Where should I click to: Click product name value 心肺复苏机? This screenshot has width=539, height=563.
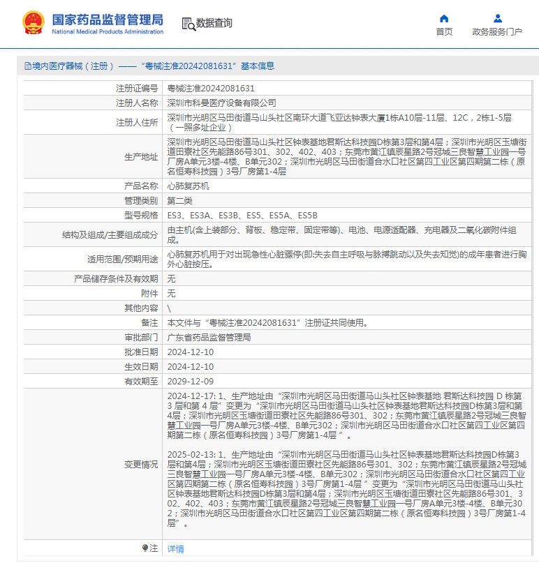click(x=188, y=186)
